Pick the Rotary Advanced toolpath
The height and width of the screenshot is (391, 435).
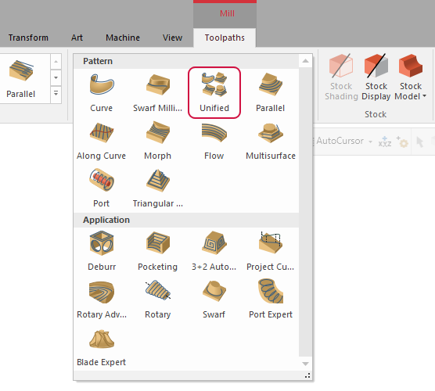(x=102, y=300)
